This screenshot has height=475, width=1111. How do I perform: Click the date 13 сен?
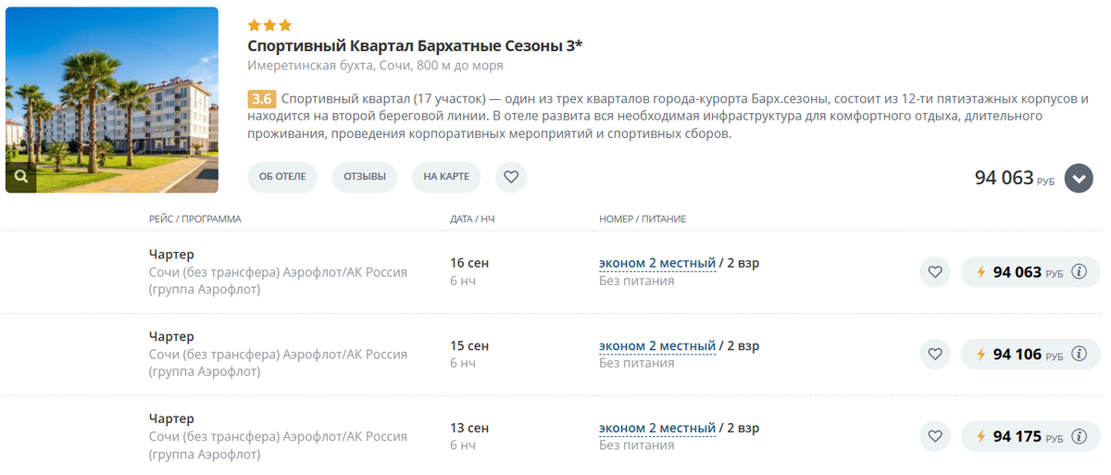click(469, 428)
